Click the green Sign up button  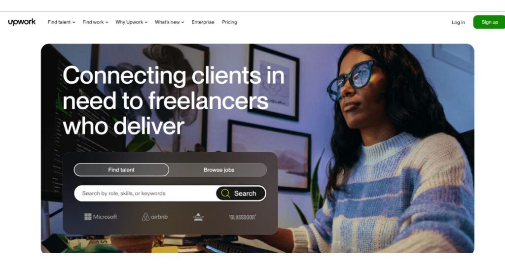pyautogui.click(x=489, y=22)
